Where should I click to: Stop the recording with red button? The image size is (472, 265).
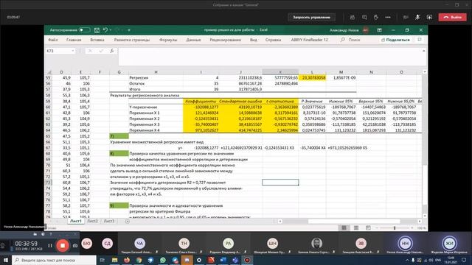coord(62,245)
